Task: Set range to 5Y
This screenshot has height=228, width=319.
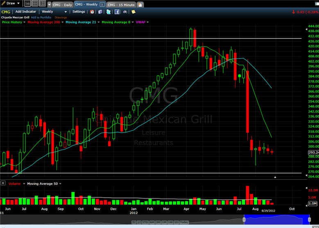Action: (x=134, y=222)
